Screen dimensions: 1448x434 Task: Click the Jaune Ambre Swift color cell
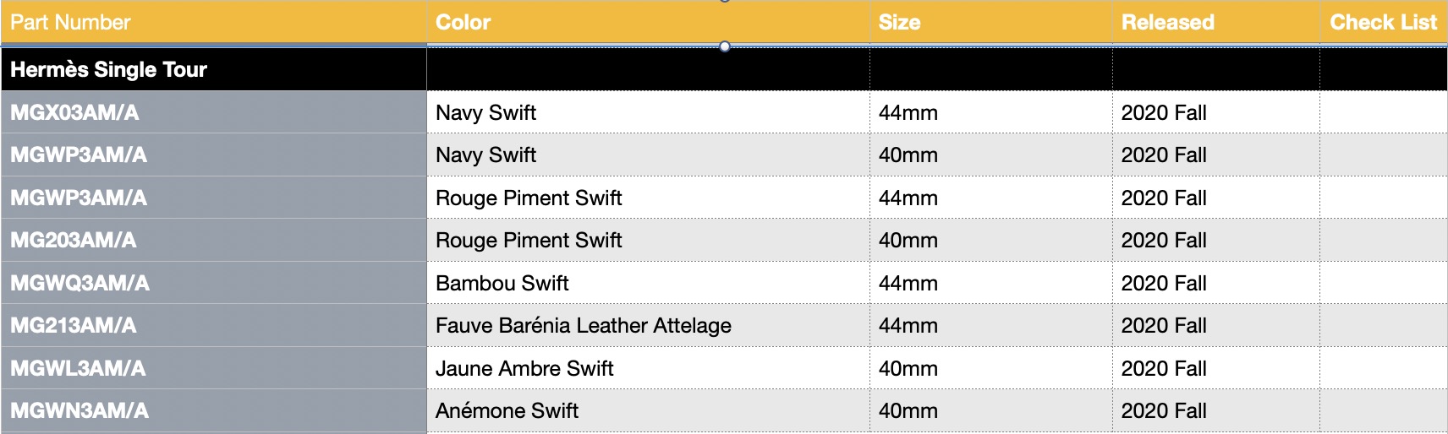[648, 368]
